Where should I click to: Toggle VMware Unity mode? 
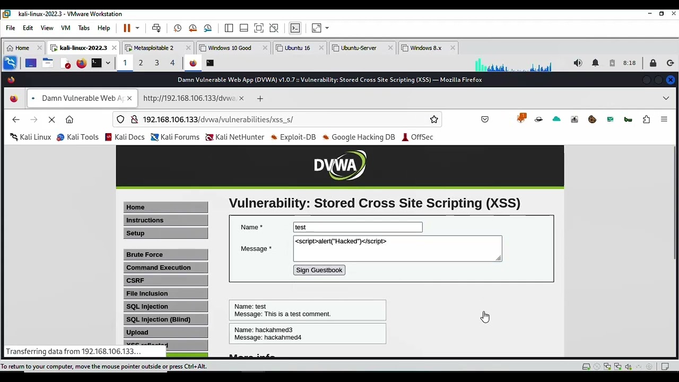pos(274,28)
